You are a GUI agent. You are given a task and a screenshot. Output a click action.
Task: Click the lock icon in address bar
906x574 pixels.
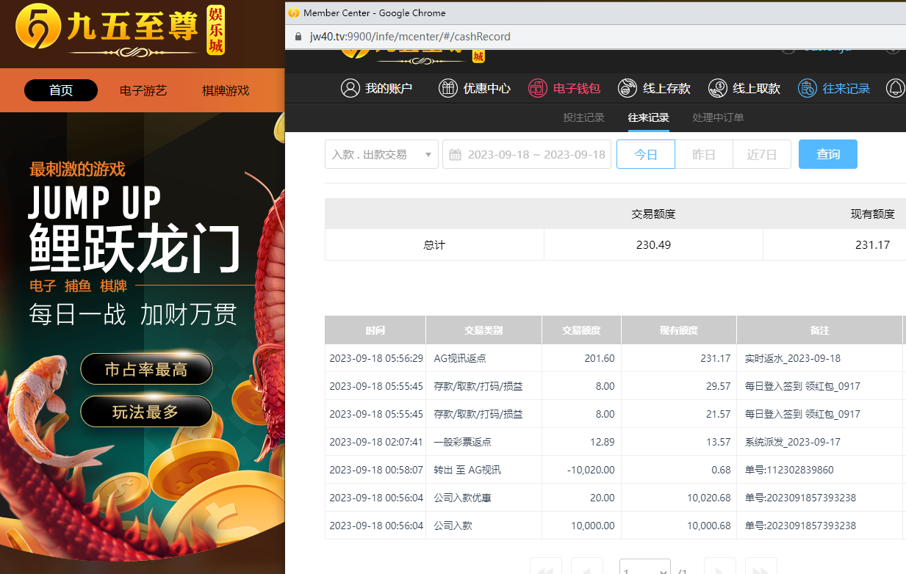pyautogui.click(x=298, y=37)
